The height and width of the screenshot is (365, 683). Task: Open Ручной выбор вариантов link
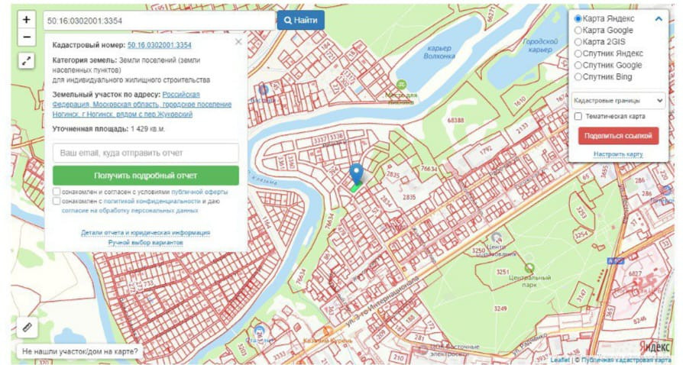point(145,242)
